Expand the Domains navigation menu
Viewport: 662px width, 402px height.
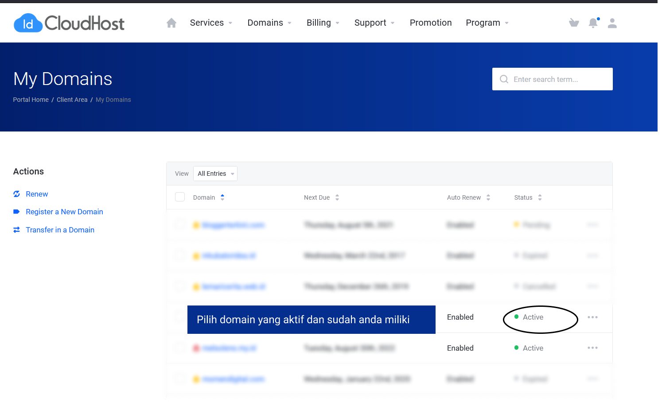coord(269,23)
